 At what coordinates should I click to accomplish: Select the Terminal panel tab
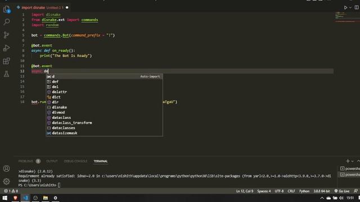tap(101, 161)
